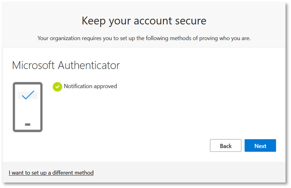Click the word "Microsoft" in the heading
The image size is (291, 188).
click(35, 65)
